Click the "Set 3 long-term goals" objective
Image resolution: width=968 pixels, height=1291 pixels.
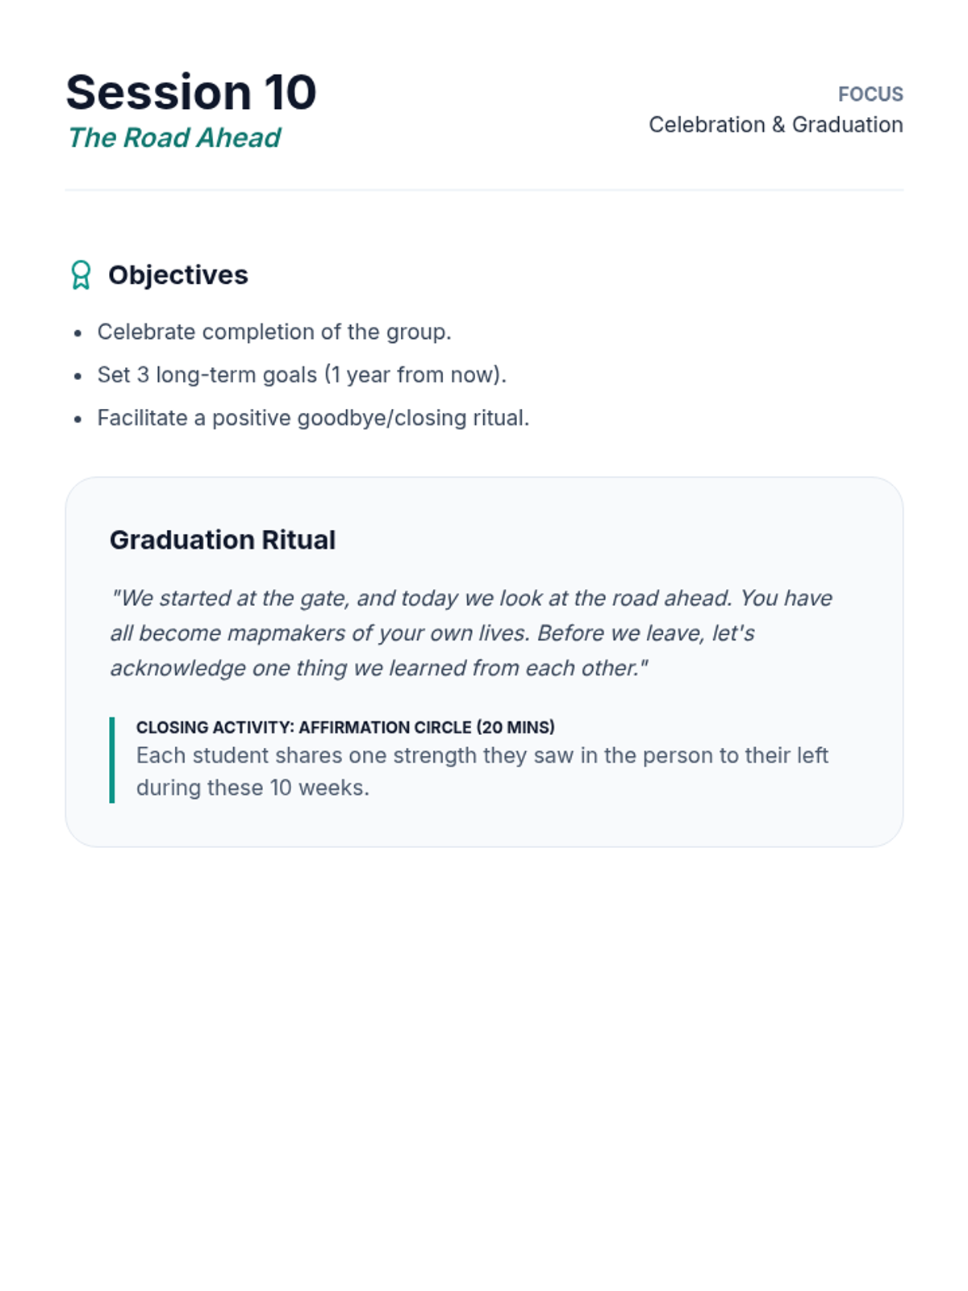coord(302,375)
